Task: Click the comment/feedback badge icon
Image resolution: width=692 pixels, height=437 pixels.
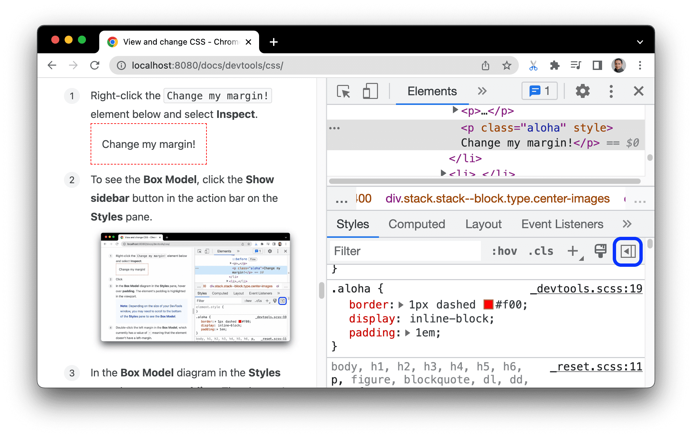Action: [x=536, y=92]
